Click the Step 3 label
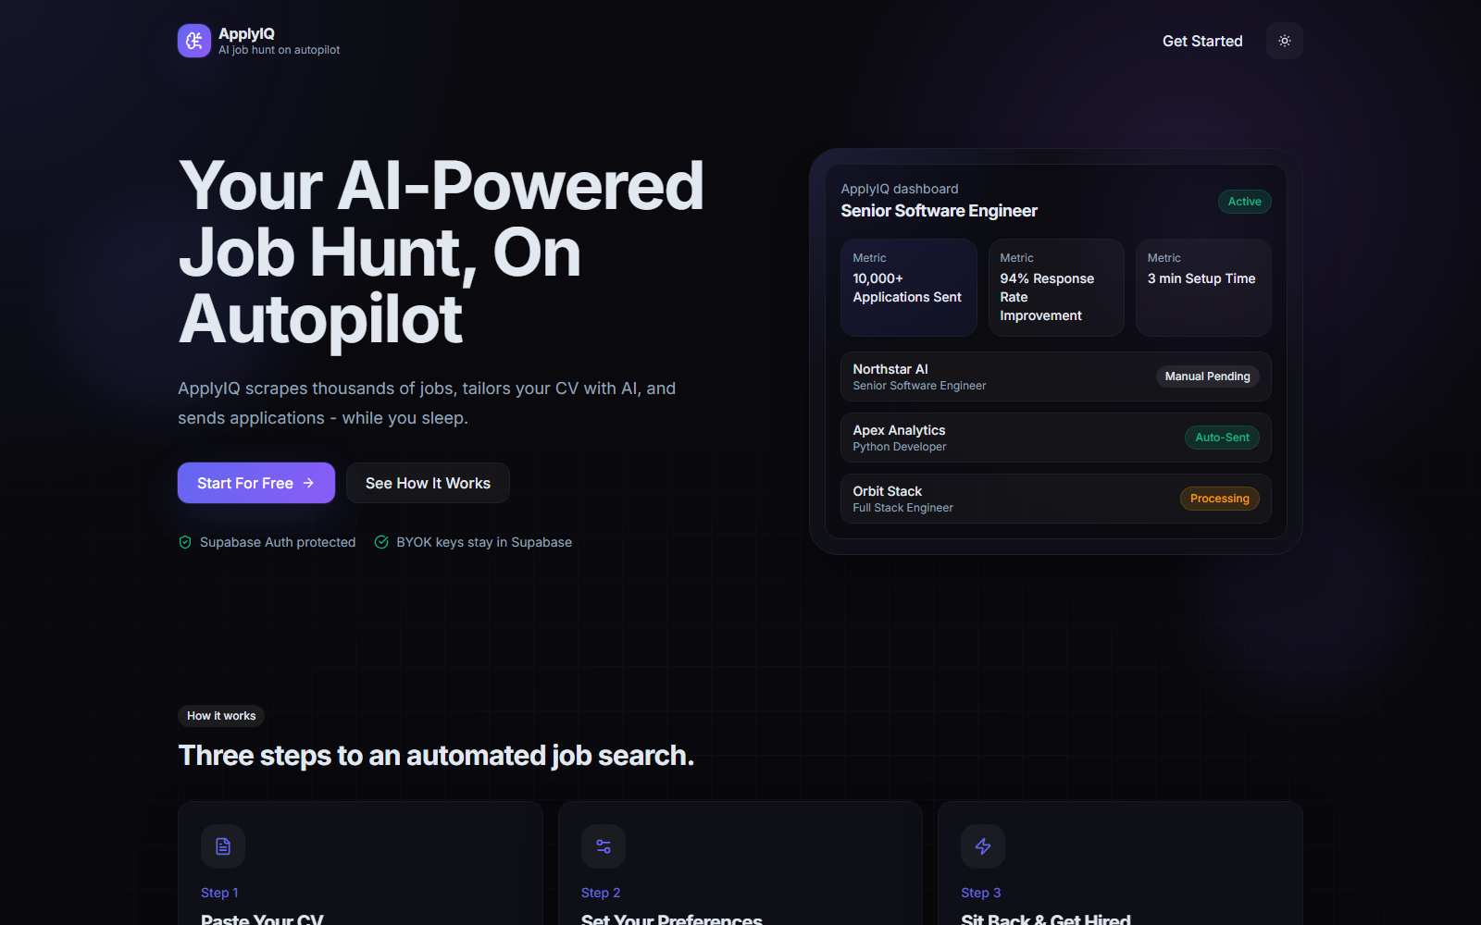The width and height of the screenshot is (1481, 925). (x=981, y=893)
